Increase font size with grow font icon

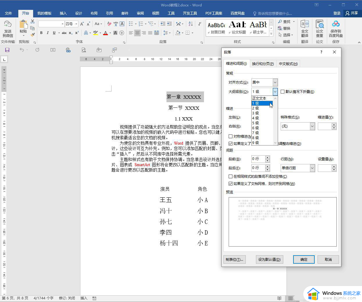[82, 24]
